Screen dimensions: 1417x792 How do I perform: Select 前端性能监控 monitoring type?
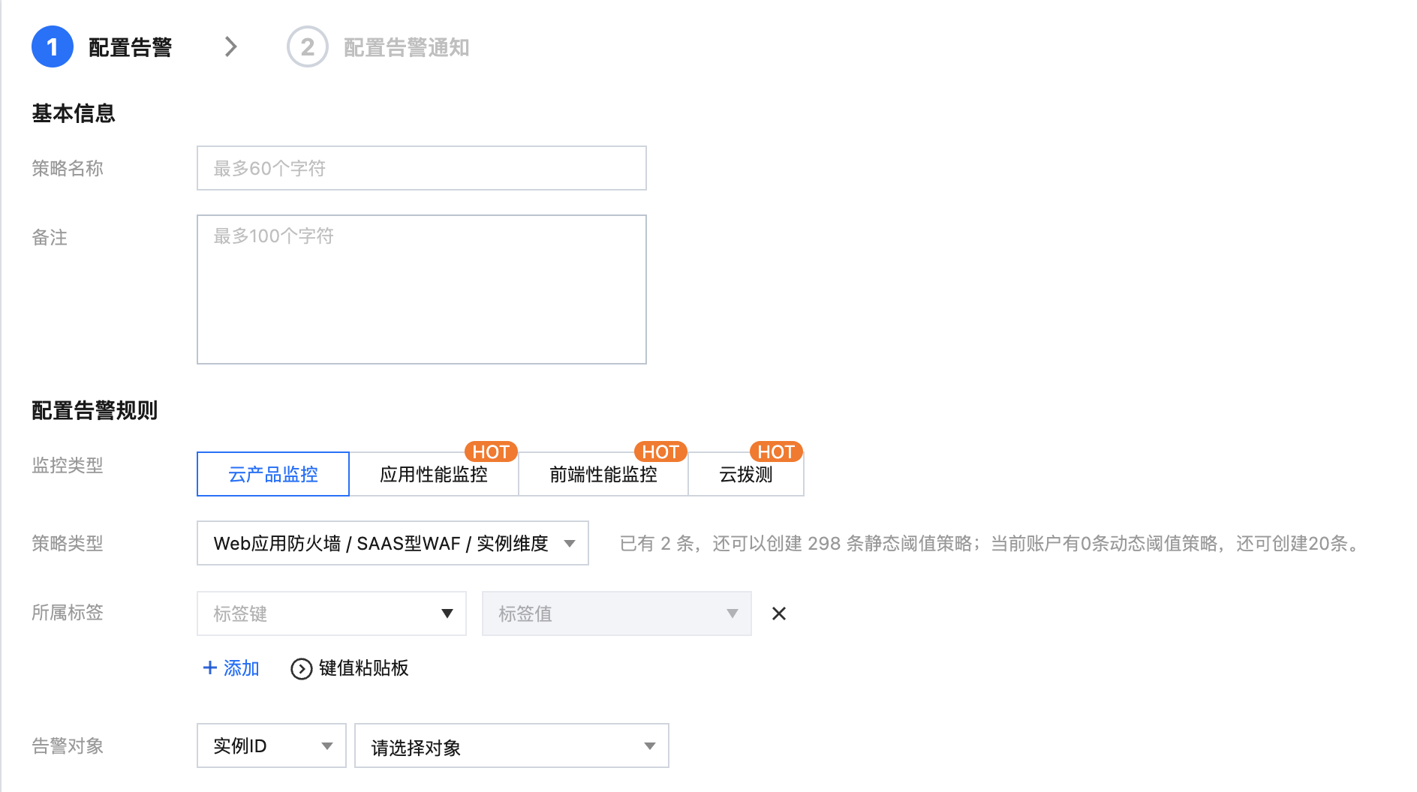click(x=603, y=474)
